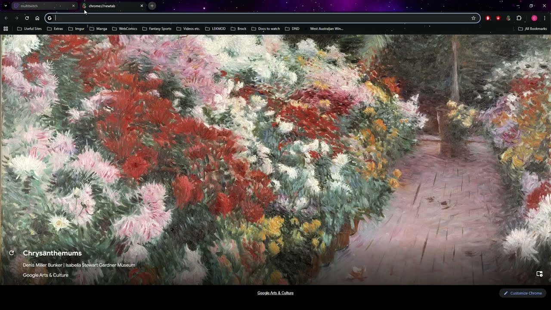
Task: Open the red padlock extension icon
Action: click(498, 18)
